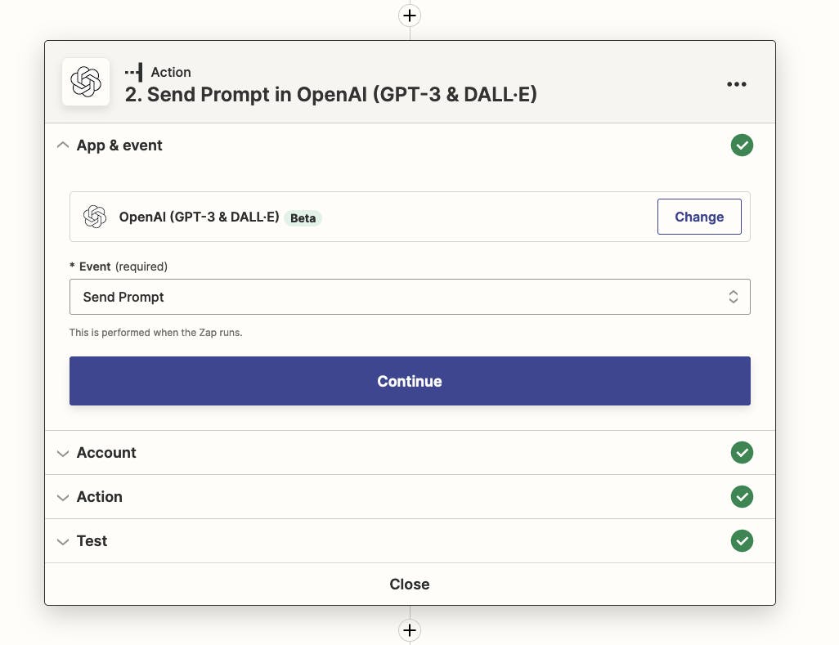Click the App & event green checkmark
Image resolution: width=839 pixels, height=645 pixels.
tap(742, 145)
